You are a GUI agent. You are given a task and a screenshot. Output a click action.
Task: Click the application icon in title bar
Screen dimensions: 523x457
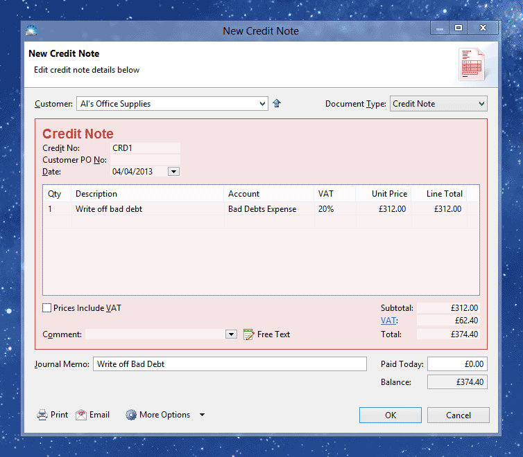tap(31, 30)
